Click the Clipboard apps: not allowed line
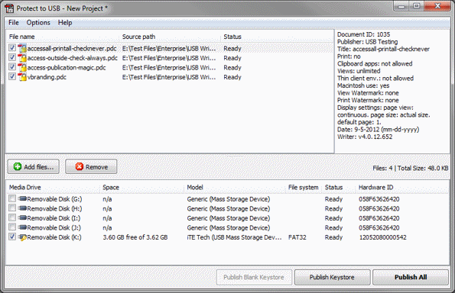 coord(375,63)
